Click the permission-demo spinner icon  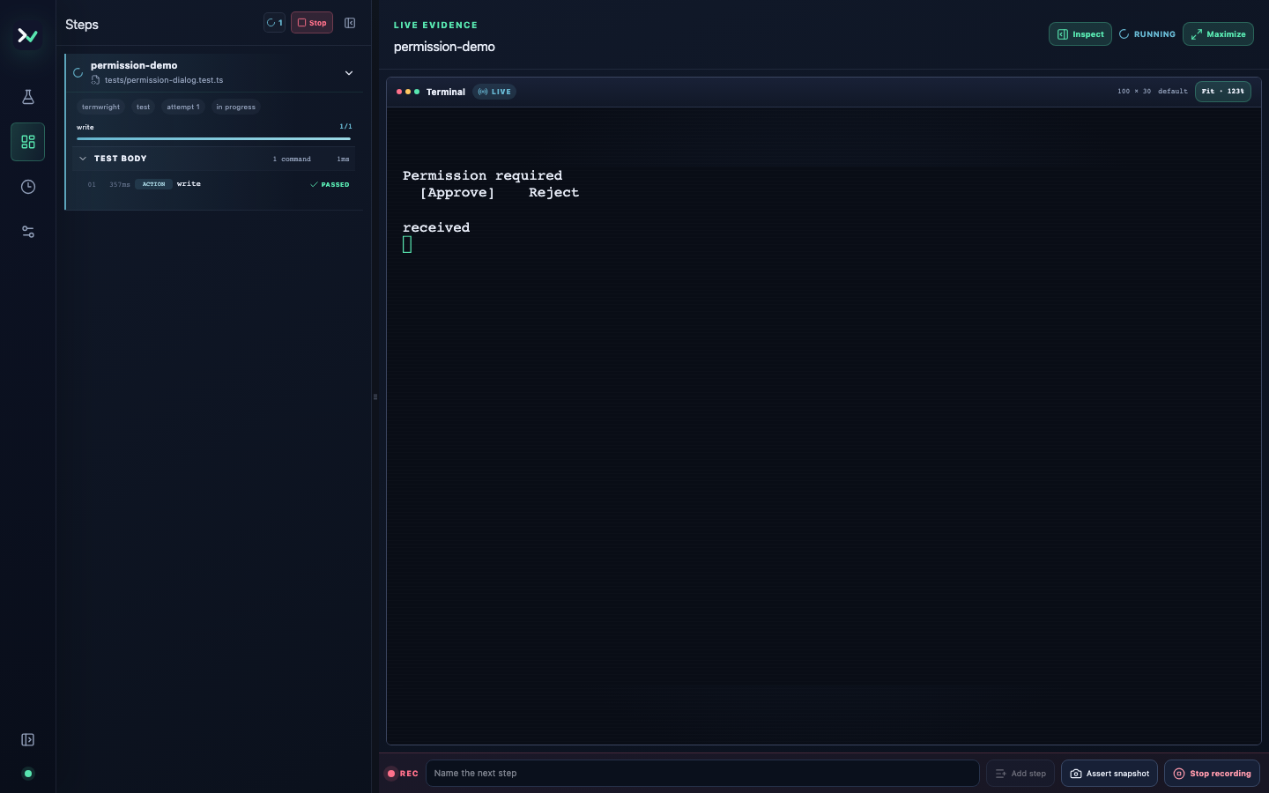coord(78,73)
